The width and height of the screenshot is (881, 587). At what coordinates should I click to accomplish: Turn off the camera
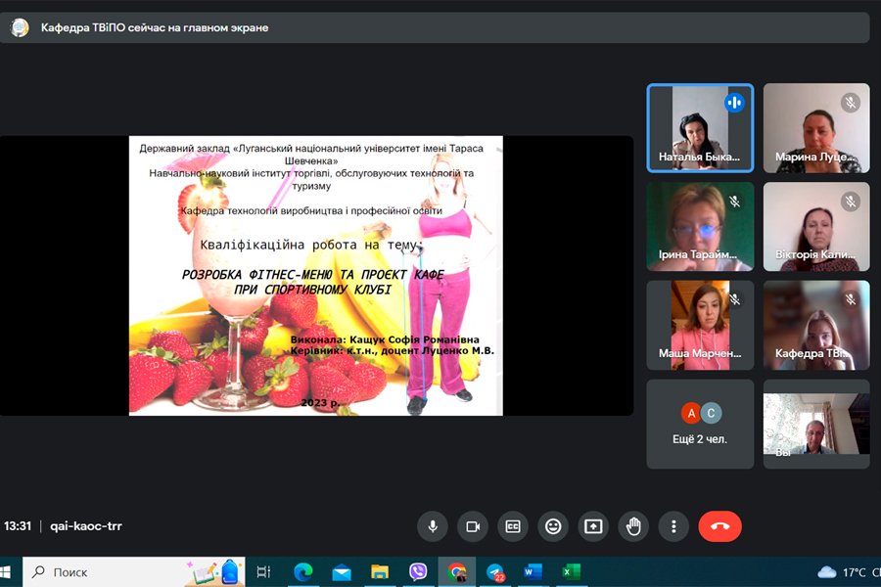click(x=472, y=526)
